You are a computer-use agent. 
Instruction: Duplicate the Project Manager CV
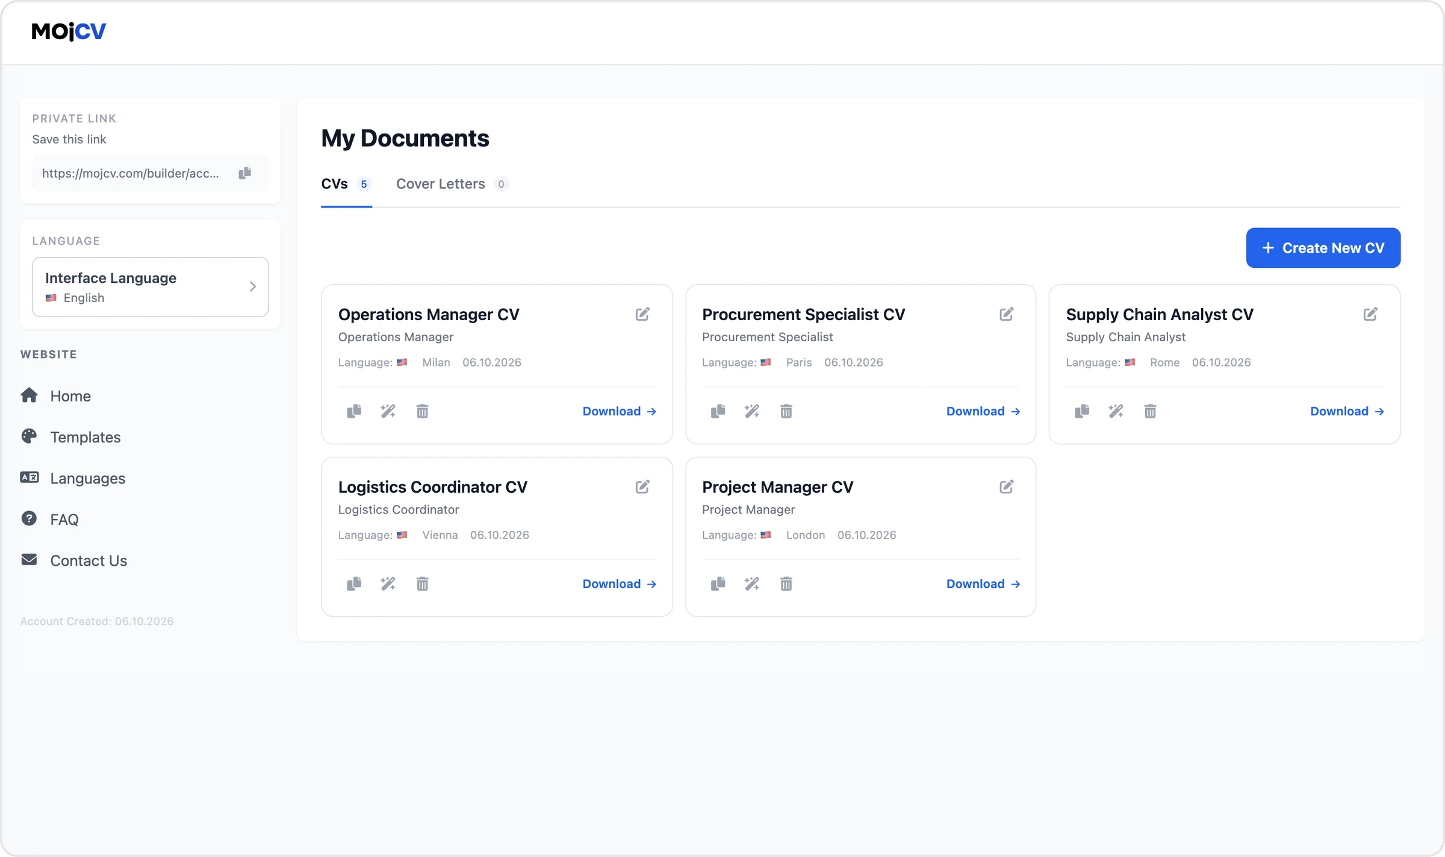[x=718, y=584]
